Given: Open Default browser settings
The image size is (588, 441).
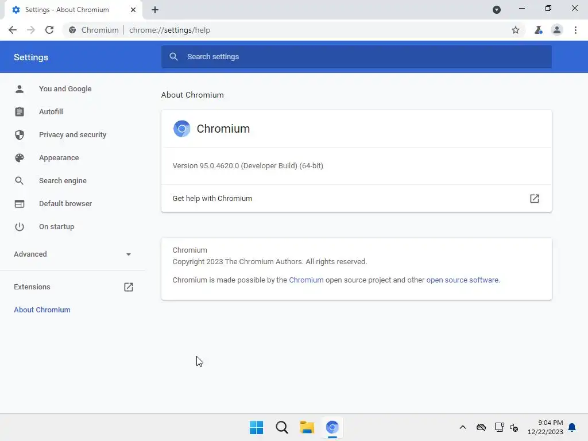Looking at the screenshot, I should (x=65, y=204).
